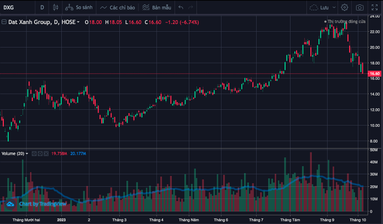Click the 22.00 price axis label
Image resolution: width=383 pixels, height=224 pixels.
pyautogui.click(x=375, y=32)
